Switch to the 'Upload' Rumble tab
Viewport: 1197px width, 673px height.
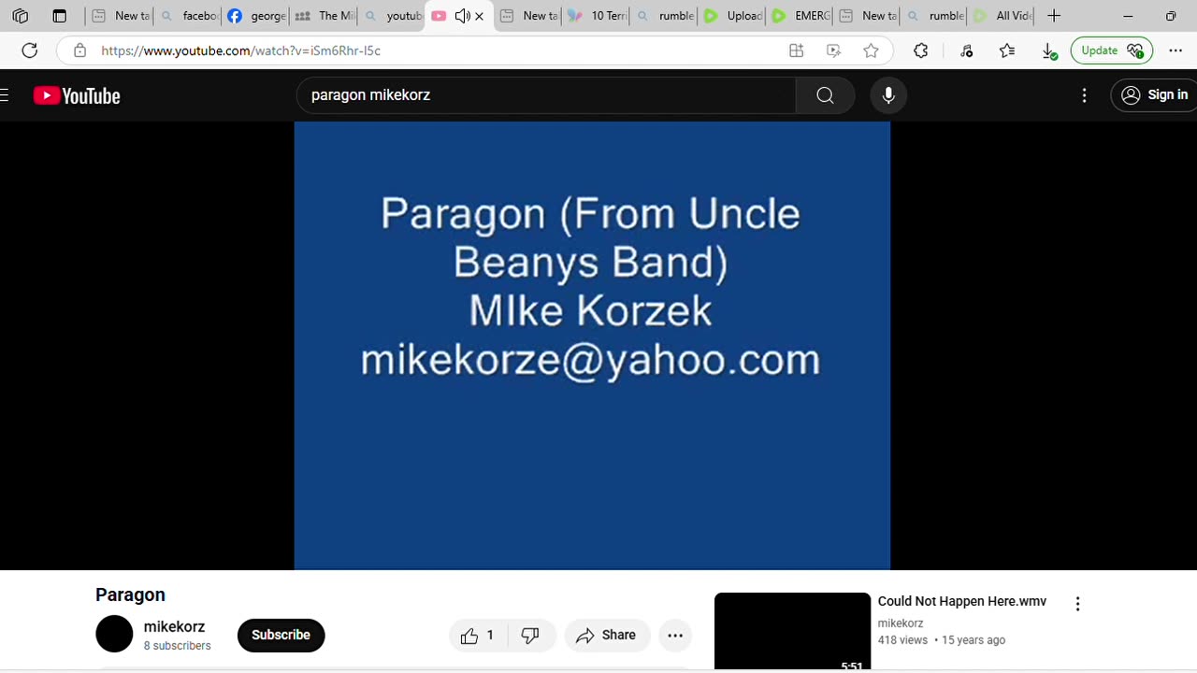[x=732, y=16]
